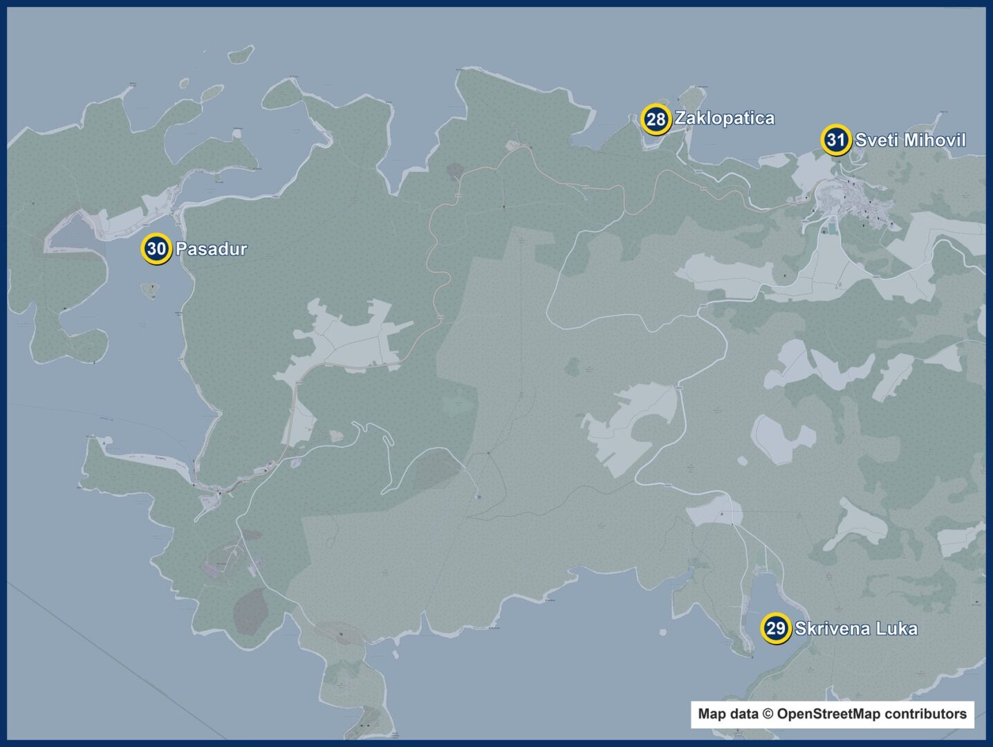The height and width of the screenshot is (747, 993).
Task: Click the Skrivena Luka label
Action: (856, 629)
